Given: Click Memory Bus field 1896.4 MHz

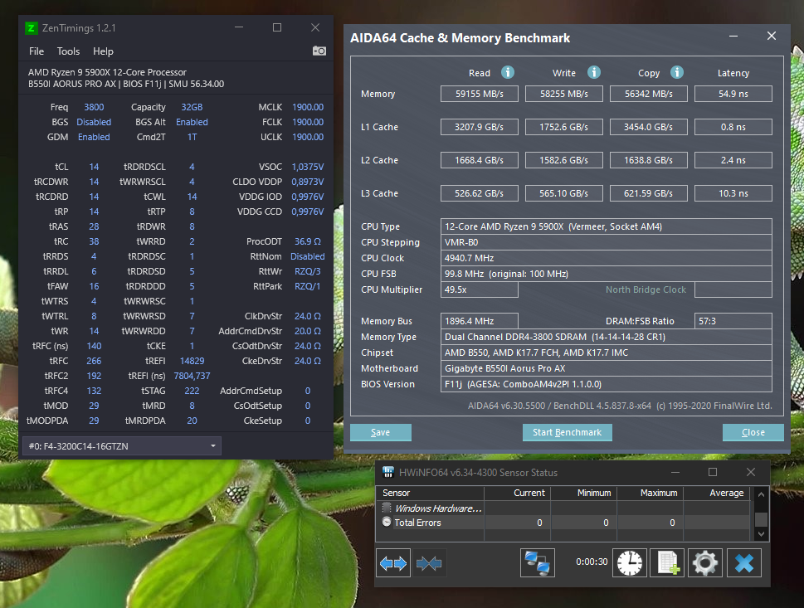Looking at the screenshot, I should coord(480,321).
